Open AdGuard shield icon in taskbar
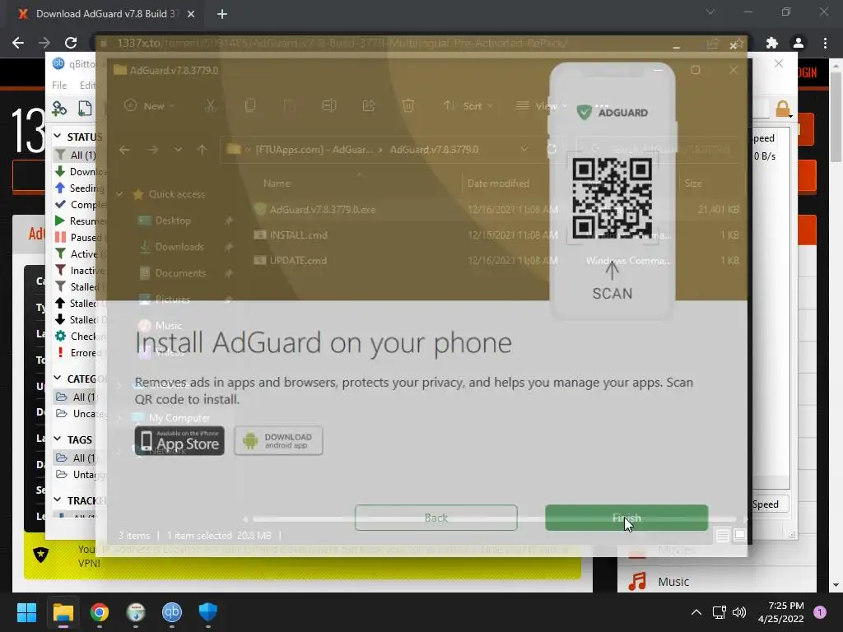Viewport: 843px width, 632px height. 208,612
